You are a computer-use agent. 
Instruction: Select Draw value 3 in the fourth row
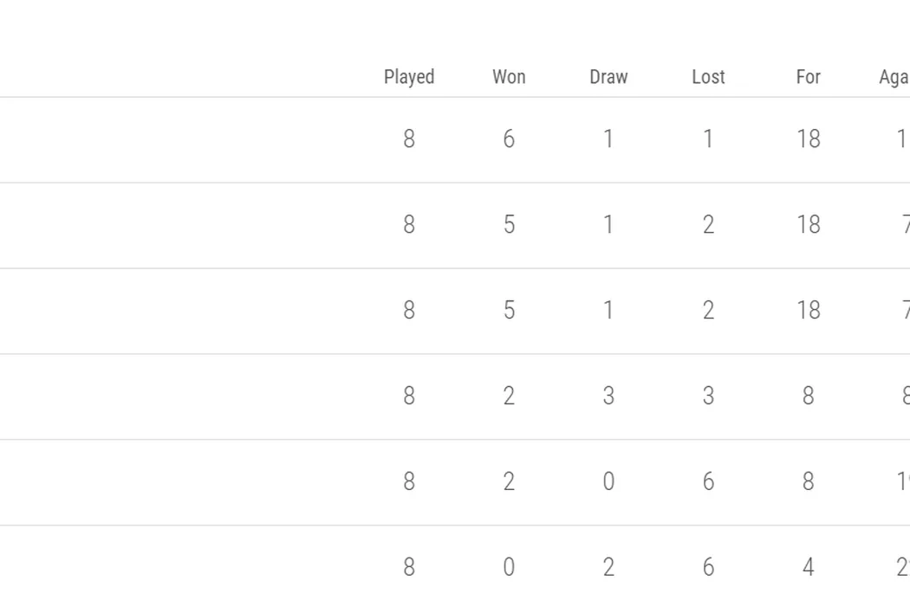608,396
